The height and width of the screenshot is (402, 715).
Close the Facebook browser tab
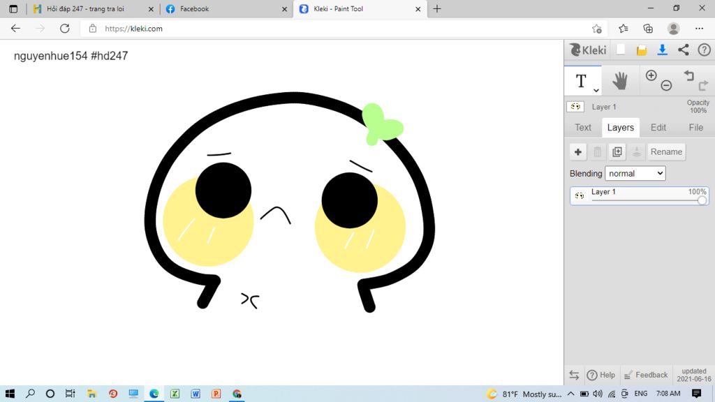tap(285, 9)
